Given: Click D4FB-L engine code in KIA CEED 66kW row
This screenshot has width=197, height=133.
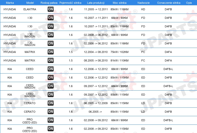Looking at the screenshot, I should point(168,69).
